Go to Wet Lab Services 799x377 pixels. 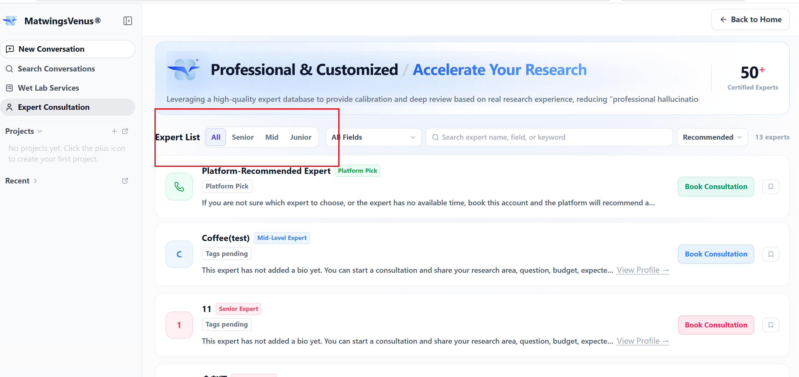pyautogui.click(x=68, y=88)
